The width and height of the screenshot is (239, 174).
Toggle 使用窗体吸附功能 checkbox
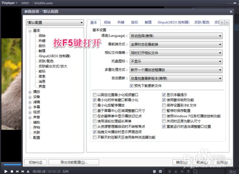tap(164, 100)
